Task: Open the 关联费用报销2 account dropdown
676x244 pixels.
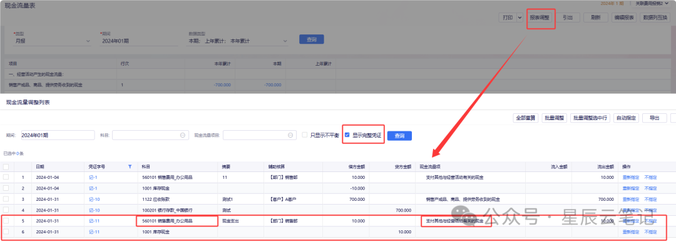Action: tap(651, 4)
